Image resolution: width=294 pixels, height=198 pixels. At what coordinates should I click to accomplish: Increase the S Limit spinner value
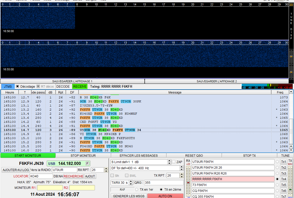tap(169, 161)
